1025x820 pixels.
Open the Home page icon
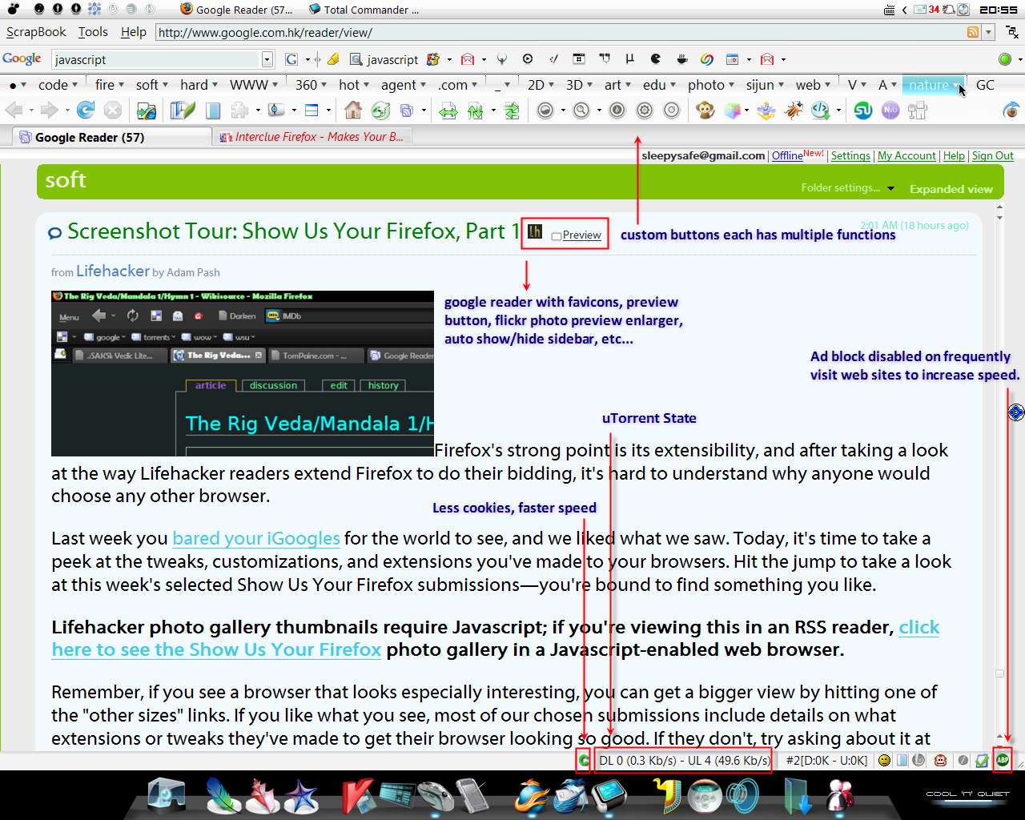tap(353, 111)
